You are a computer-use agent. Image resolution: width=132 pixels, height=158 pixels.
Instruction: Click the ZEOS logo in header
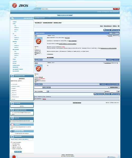point(20,6)
